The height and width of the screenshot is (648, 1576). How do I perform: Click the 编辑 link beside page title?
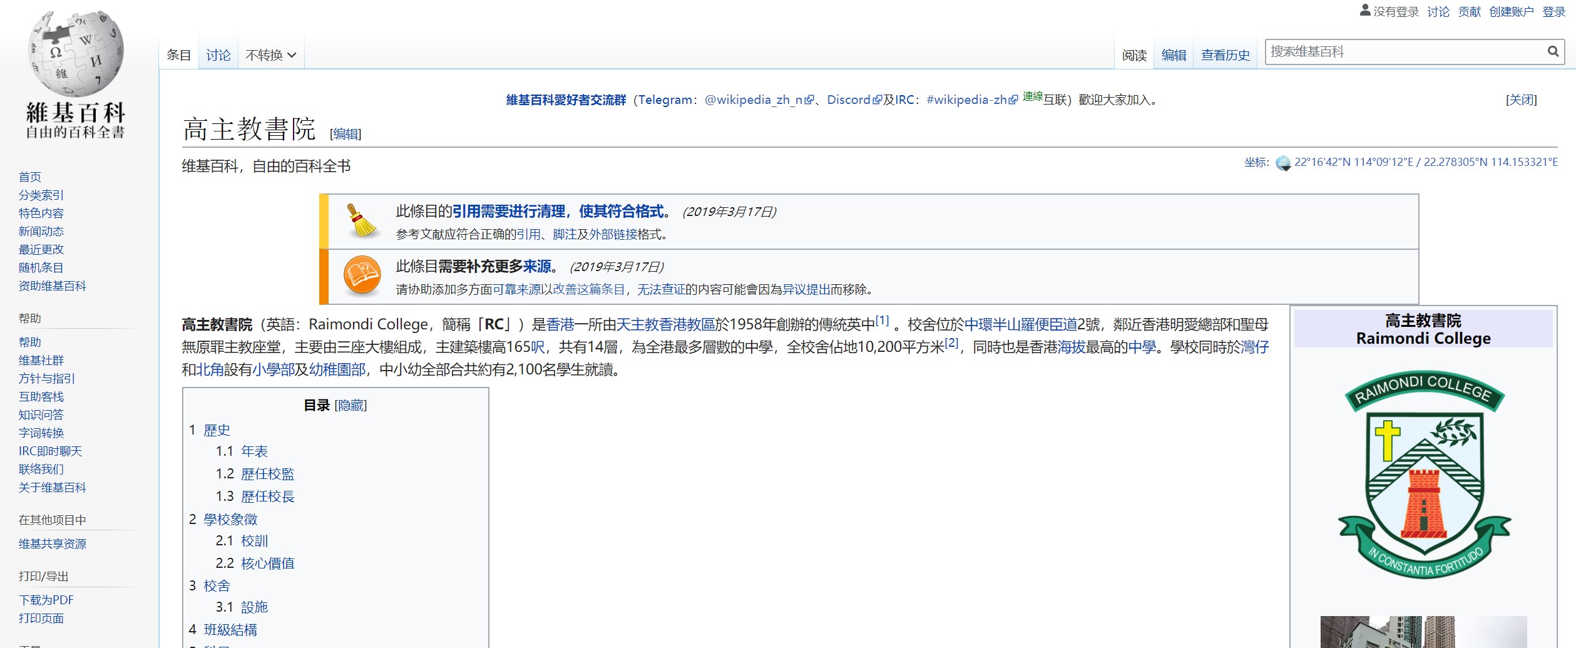pyautogui.click(x=345, y=133)
